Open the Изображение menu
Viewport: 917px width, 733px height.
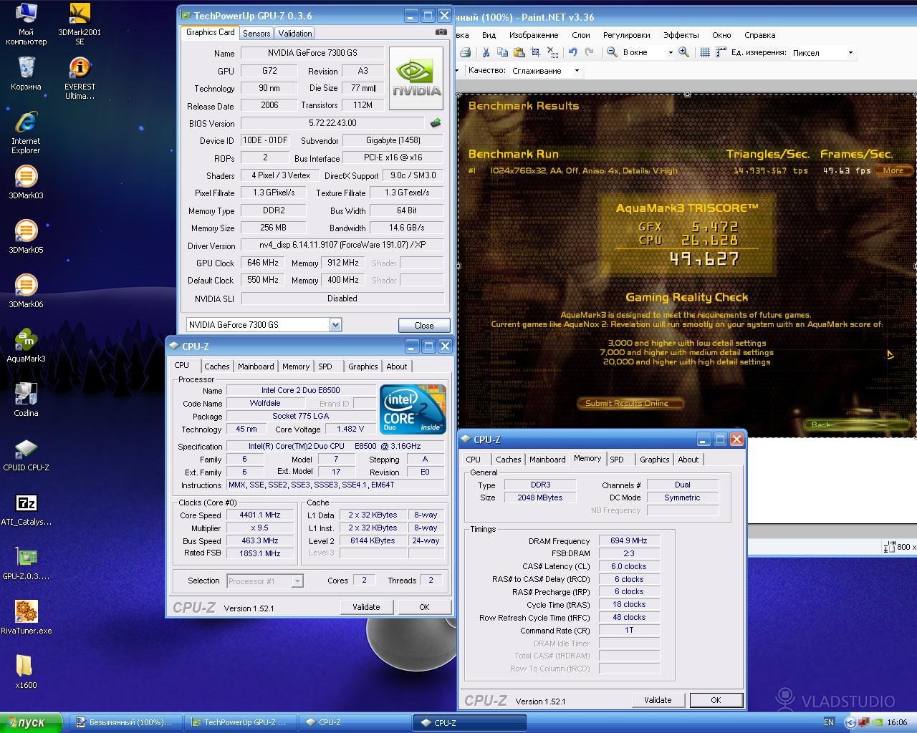[534, 35]
